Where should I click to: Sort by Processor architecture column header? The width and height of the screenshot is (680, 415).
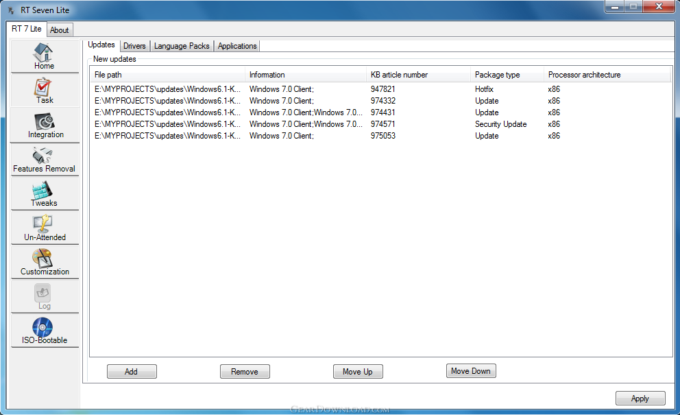[x=607, y=75]
